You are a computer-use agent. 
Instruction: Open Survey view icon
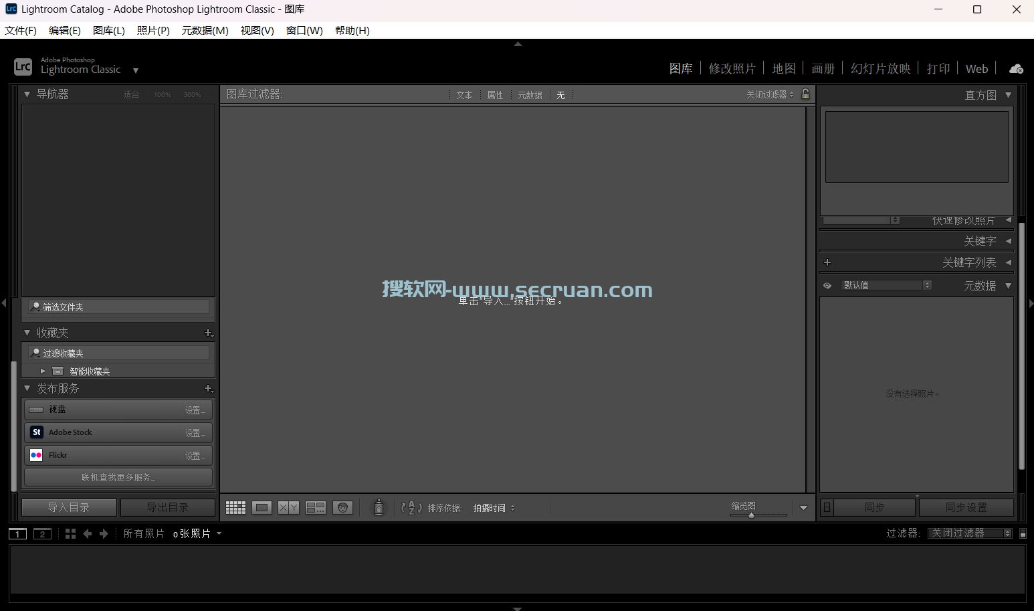[316, 508]
